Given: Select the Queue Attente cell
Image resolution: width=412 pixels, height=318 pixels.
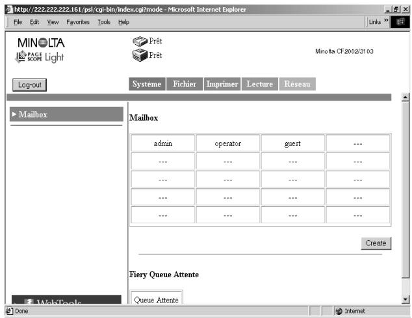Looking at the screenshot, I should pos(157,299).
